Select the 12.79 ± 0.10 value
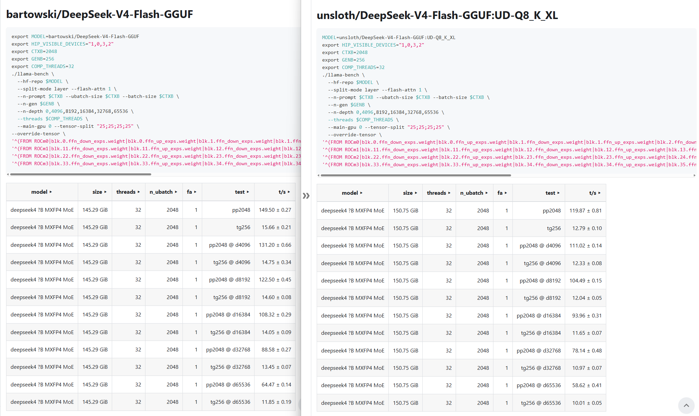The image size is (699, 416). pos(587,228)
